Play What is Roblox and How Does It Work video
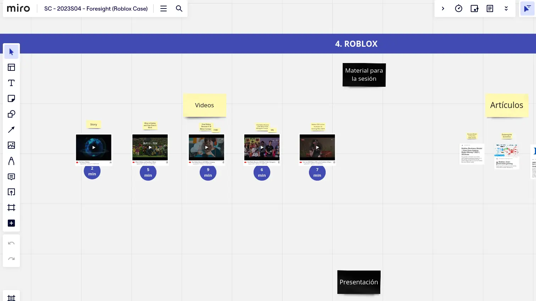This screenshot has width=536, height=301. pos(150,147)
